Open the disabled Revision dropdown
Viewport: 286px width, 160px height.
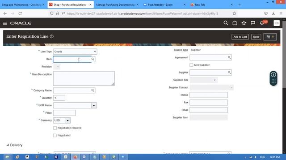pos(57,67)
